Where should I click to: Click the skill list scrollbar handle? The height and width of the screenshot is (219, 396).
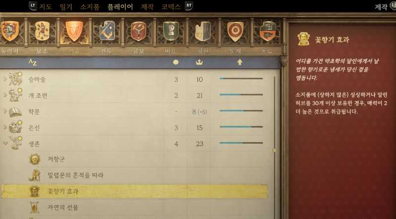pos(275,151)
